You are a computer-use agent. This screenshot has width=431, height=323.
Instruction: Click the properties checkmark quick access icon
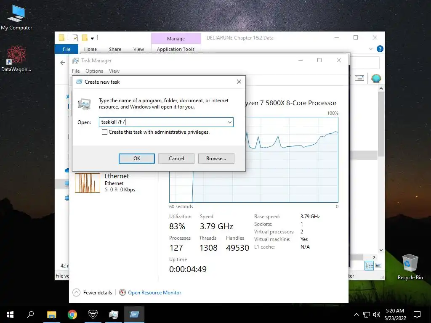tap(75, 38)
